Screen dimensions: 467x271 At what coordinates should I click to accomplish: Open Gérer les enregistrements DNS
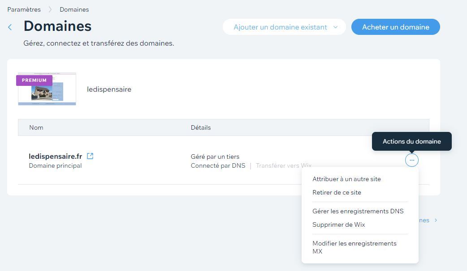(x=358, y=211)
